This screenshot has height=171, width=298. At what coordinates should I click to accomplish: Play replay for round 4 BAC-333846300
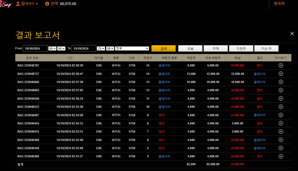pos(281,156)
